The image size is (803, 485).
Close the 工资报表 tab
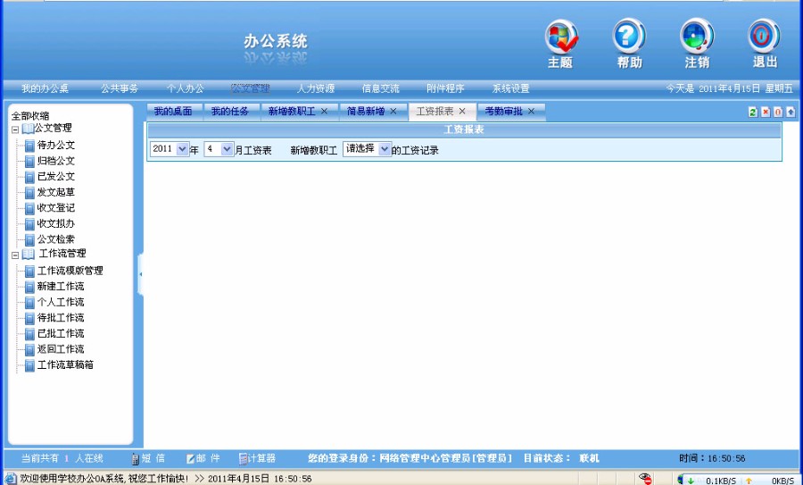click(x=462, y=112)
